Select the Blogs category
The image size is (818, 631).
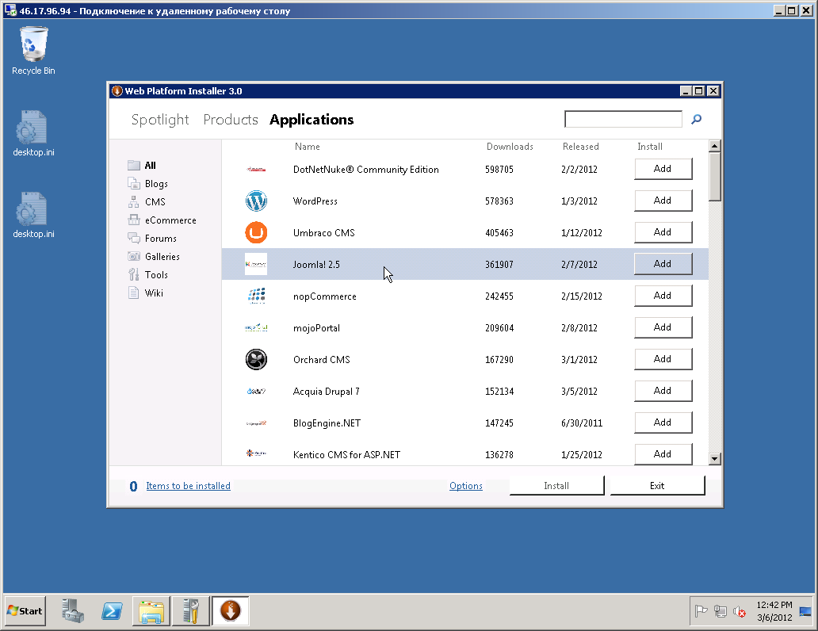click(x=148, y=184)
